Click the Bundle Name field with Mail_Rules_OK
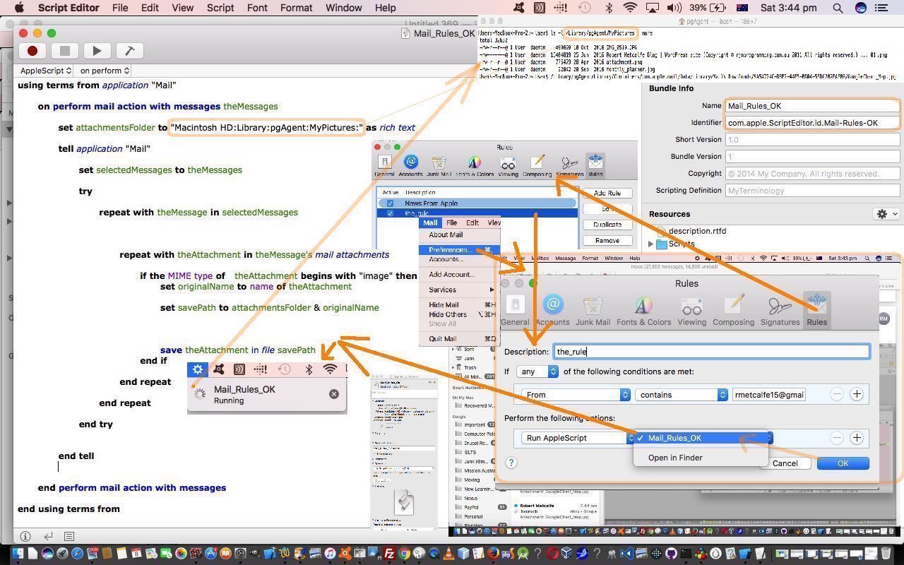Viewport: 904px width, 565px height. [x=812, y=106]
